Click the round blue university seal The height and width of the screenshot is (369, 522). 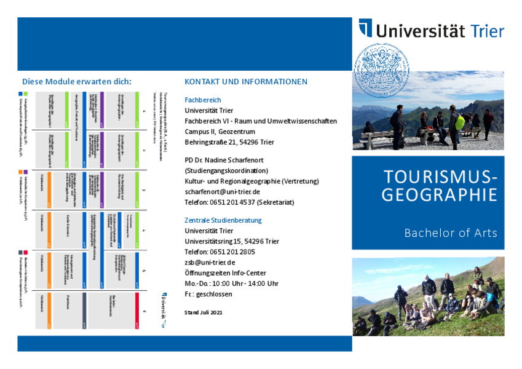pyautogui.click(x=382, y=70)
